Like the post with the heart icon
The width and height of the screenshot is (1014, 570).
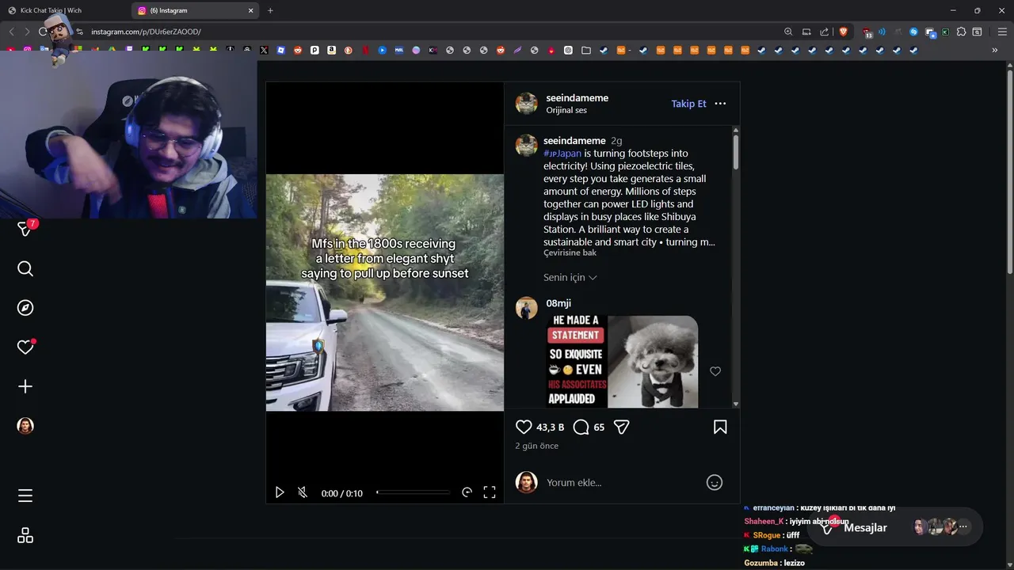pyautogui.click(x=524, y=427)
